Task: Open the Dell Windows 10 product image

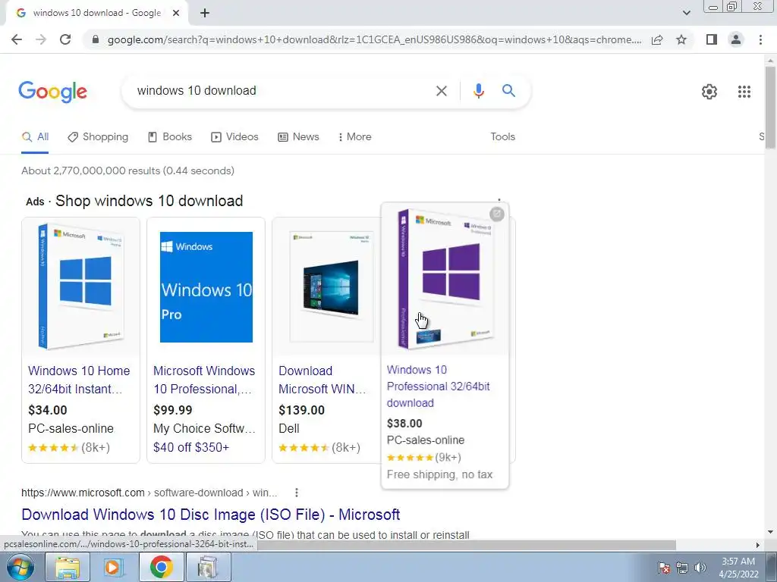Action: click(331, 286)
